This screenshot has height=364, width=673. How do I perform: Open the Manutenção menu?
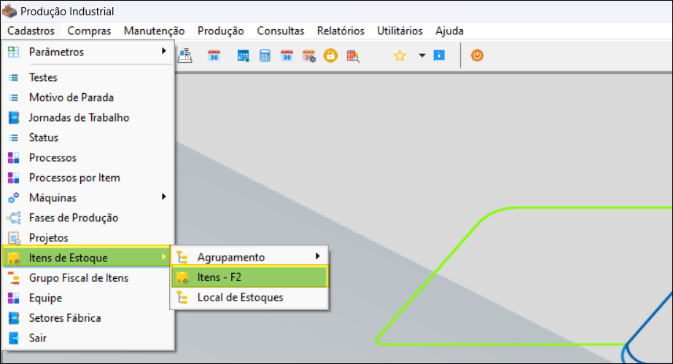point(154,31)
